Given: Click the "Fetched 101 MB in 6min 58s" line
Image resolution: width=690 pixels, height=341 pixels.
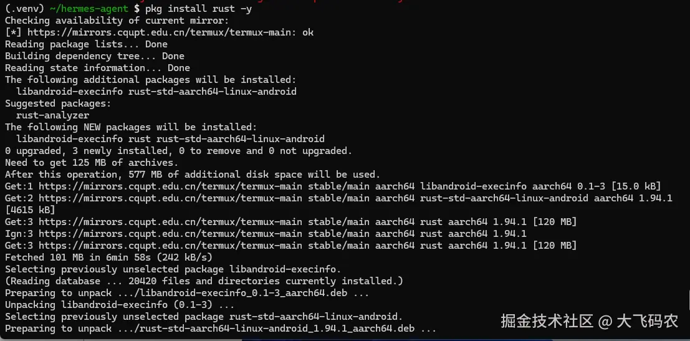Looking at the screenshot, I should pyautogui.click(x=108, y=257).
